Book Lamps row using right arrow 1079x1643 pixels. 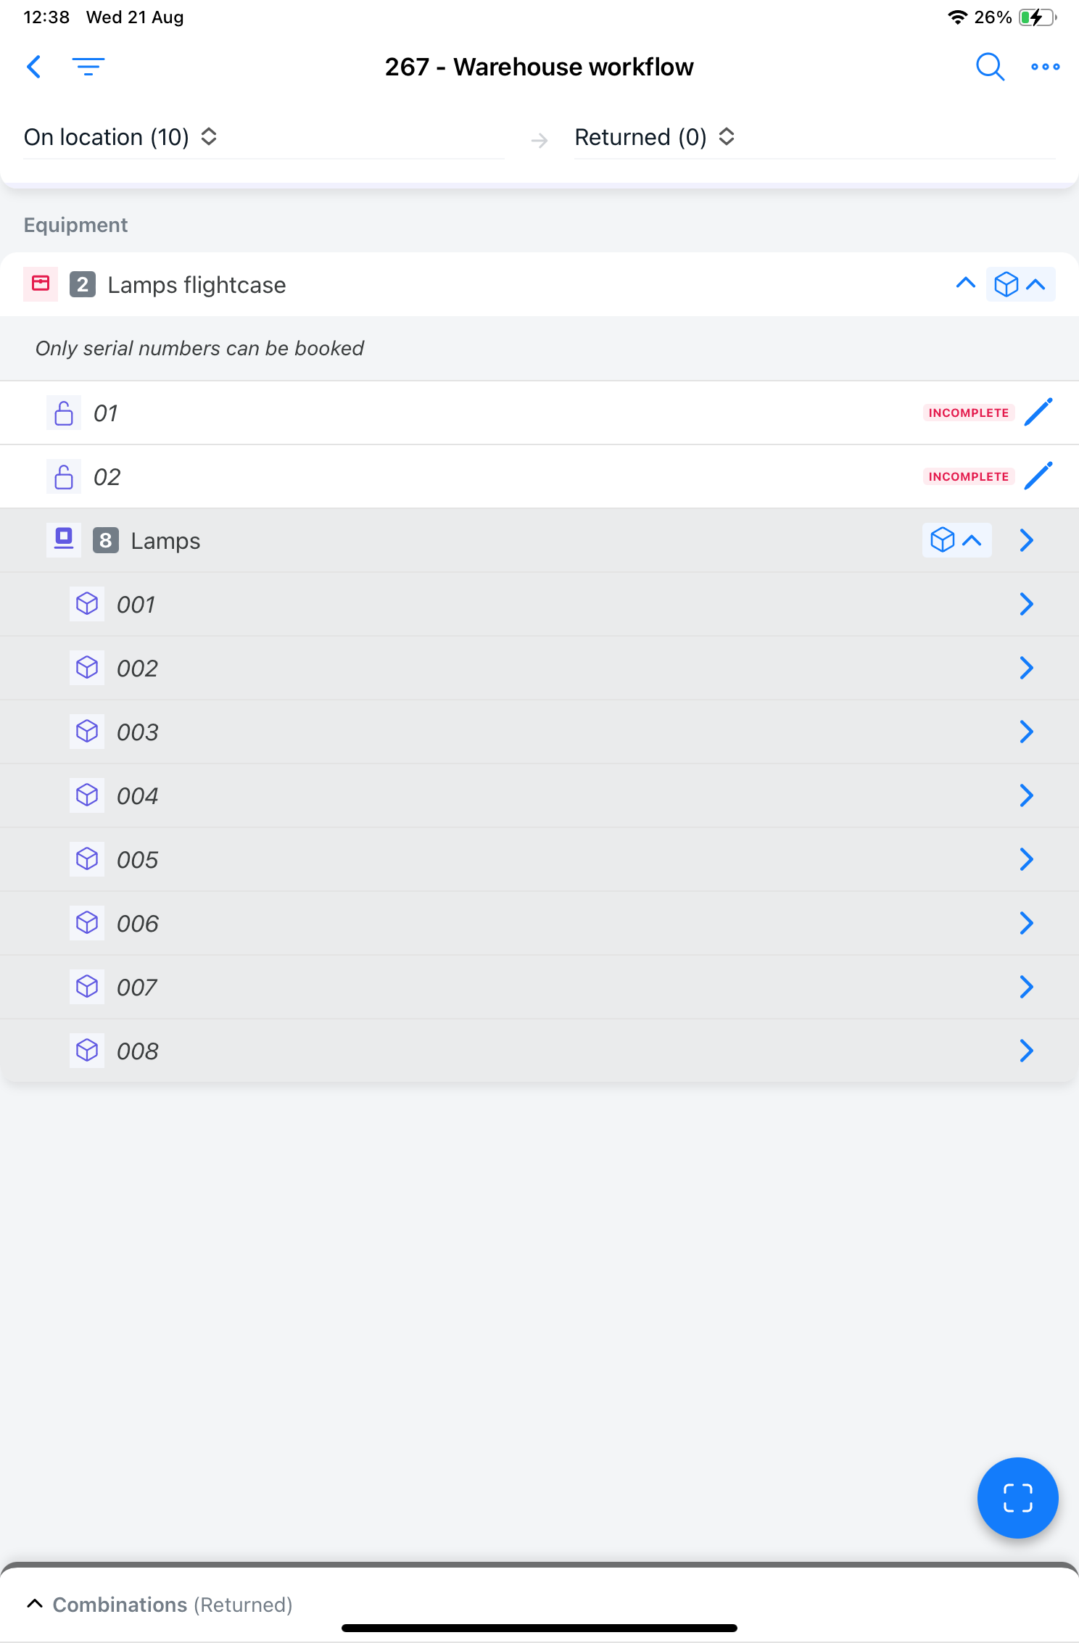pyautogui.click(x=1026, y=540)
